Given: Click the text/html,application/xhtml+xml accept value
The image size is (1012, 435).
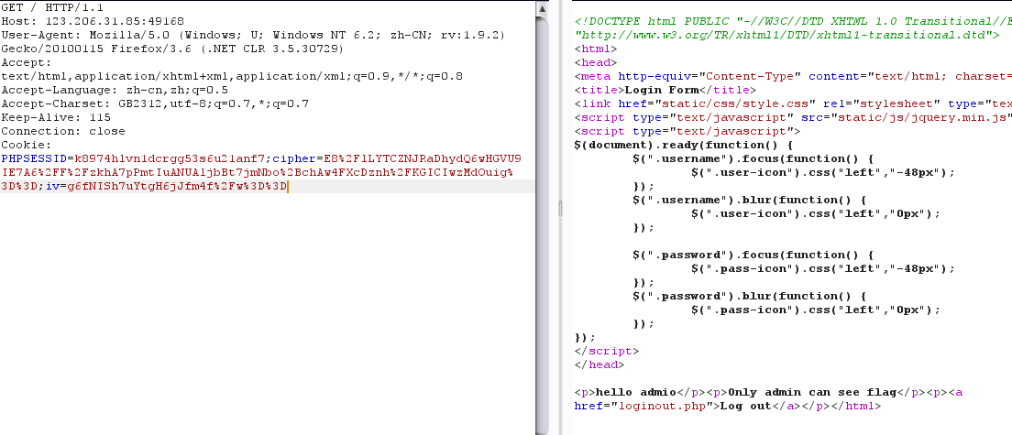Looking at the screenshot, I should tap(232, 76).
